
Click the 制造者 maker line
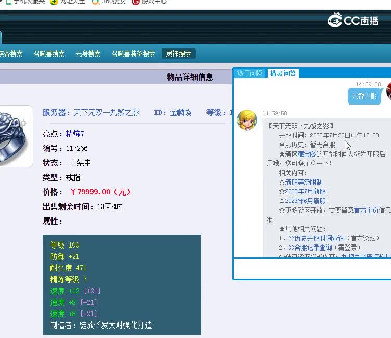(101, 326)
